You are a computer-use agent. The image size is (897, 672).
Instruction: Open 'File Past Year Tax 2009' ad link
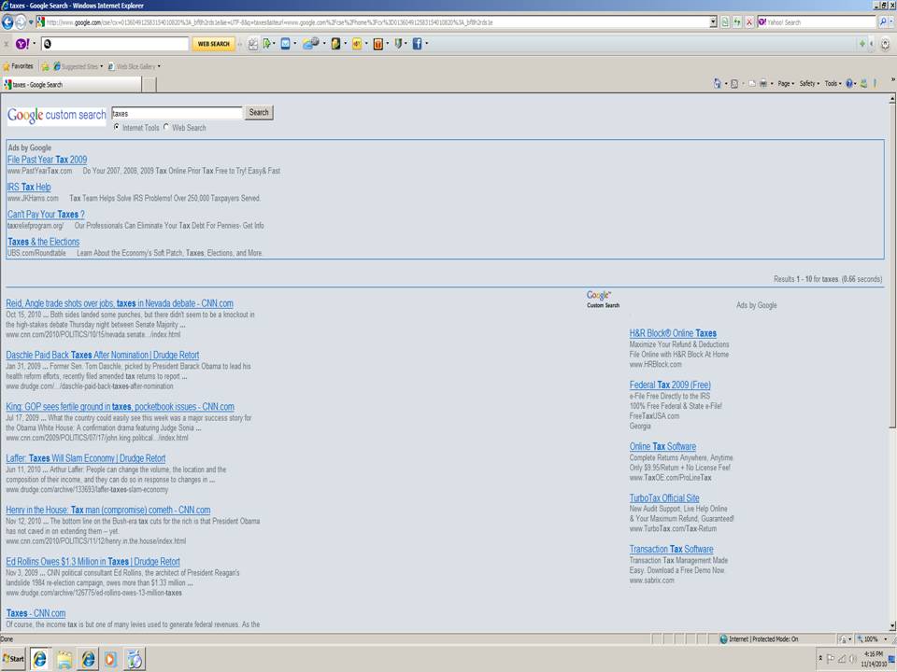coord(47,160)
